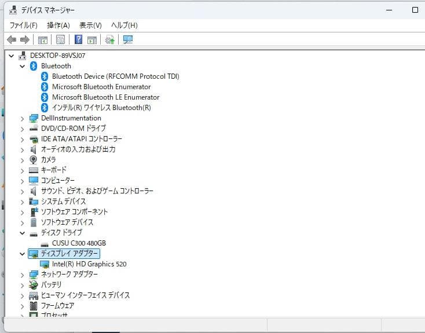Click the DVD/CD-ROM drive icon

[x=34, y=129]
